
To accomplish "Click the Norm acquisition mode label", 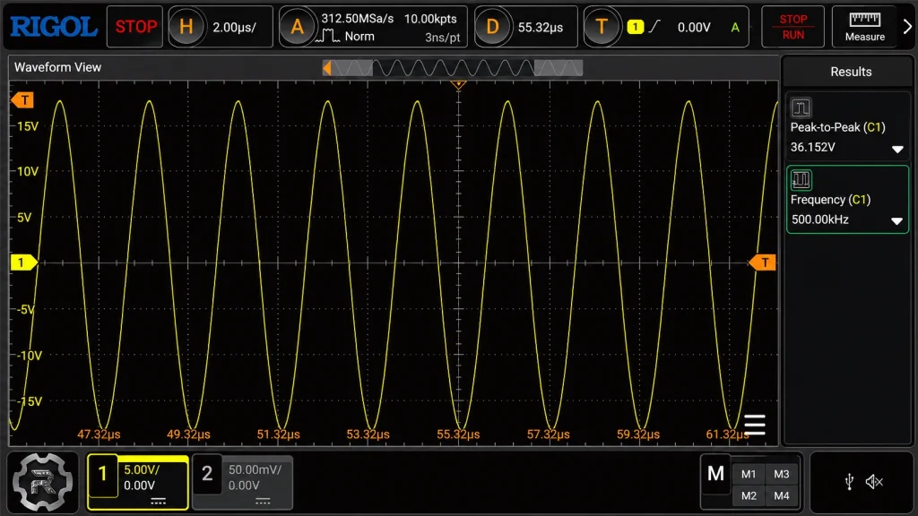I will pyautogui.click(x=359, y=36).
